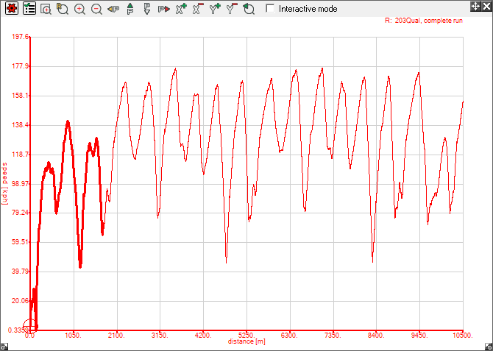Expand the Y axis with the Y+ icon
This screenshot has width=493, height=351.
215,9
